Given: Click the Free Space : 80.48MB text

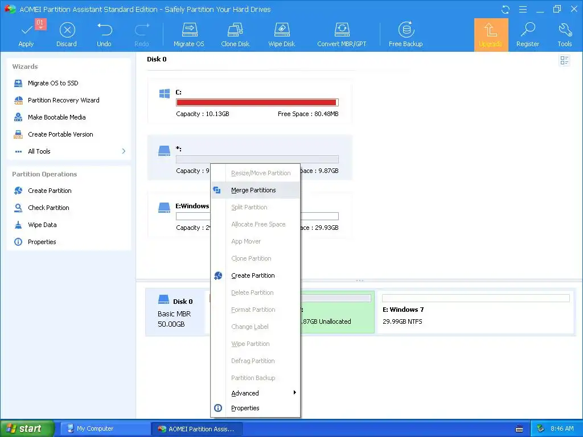Looking at the screenshot, I should click(308, 114).
